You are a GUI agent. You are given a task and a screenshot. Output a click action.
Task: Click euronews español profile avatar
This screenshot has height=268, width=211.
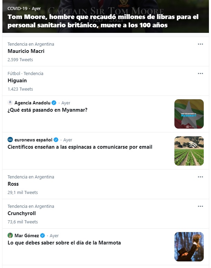click(10, 140)
